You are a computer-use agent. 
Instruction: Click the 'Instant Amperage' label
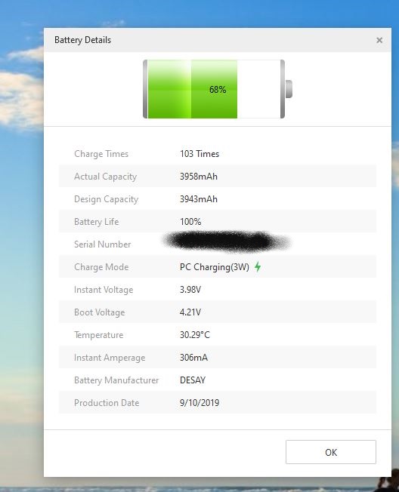tap(110, 358)
